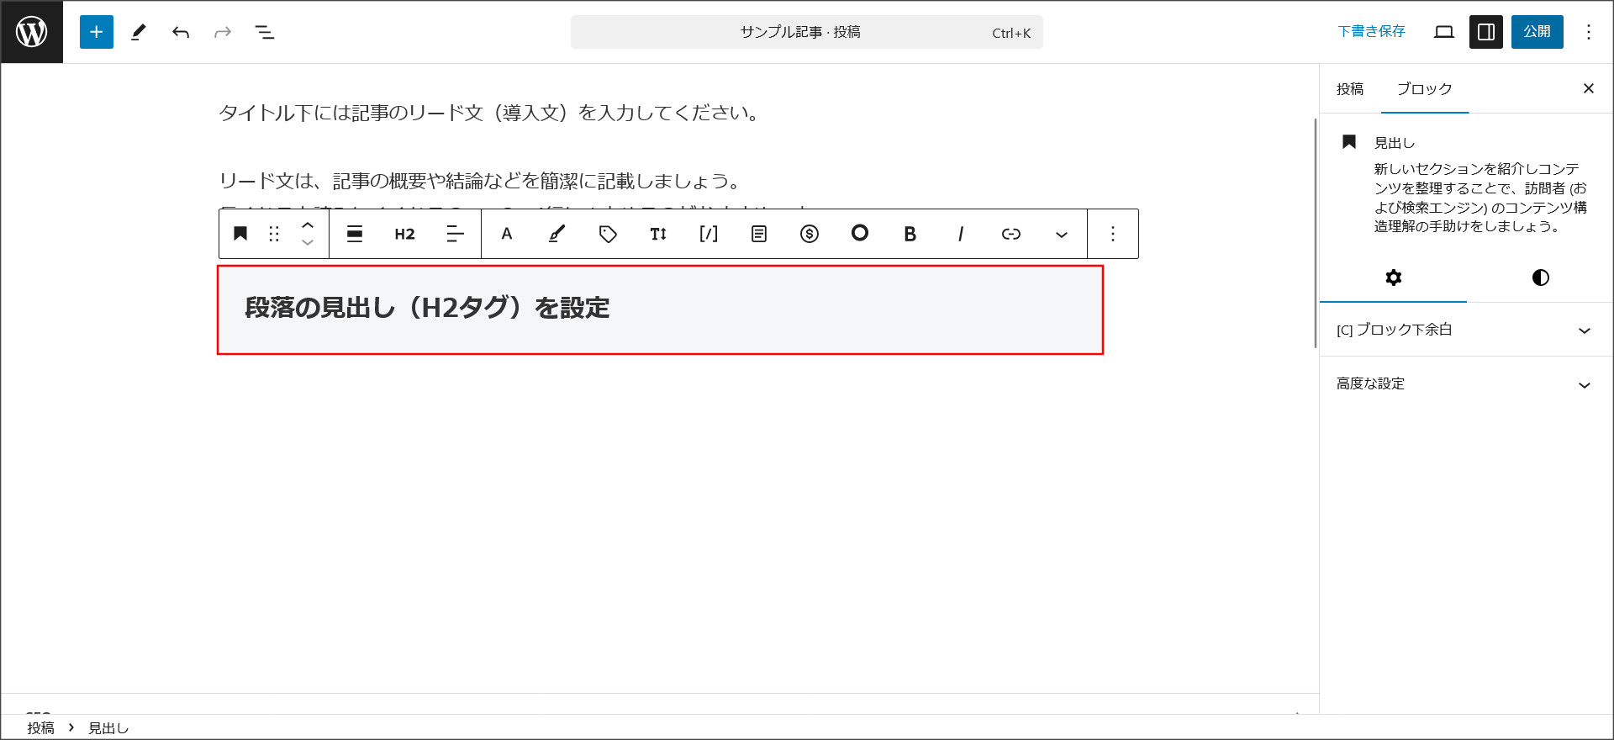Click the dollar circle icon in toolbar
Viewport: 1614px width, 740px height.
click(810, 234)
